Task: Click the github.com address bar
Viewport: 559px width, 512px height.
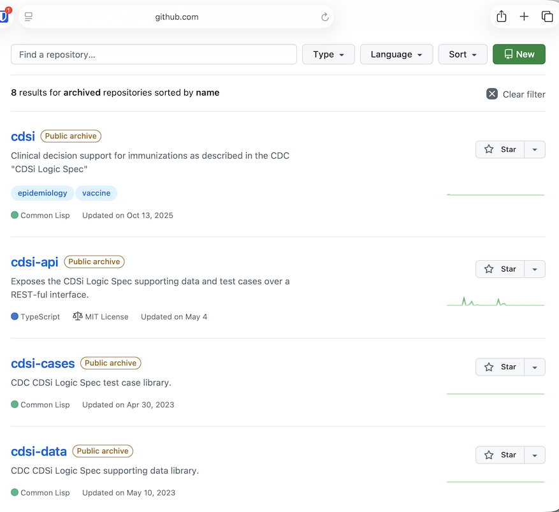Action: (x=177, y=17)
